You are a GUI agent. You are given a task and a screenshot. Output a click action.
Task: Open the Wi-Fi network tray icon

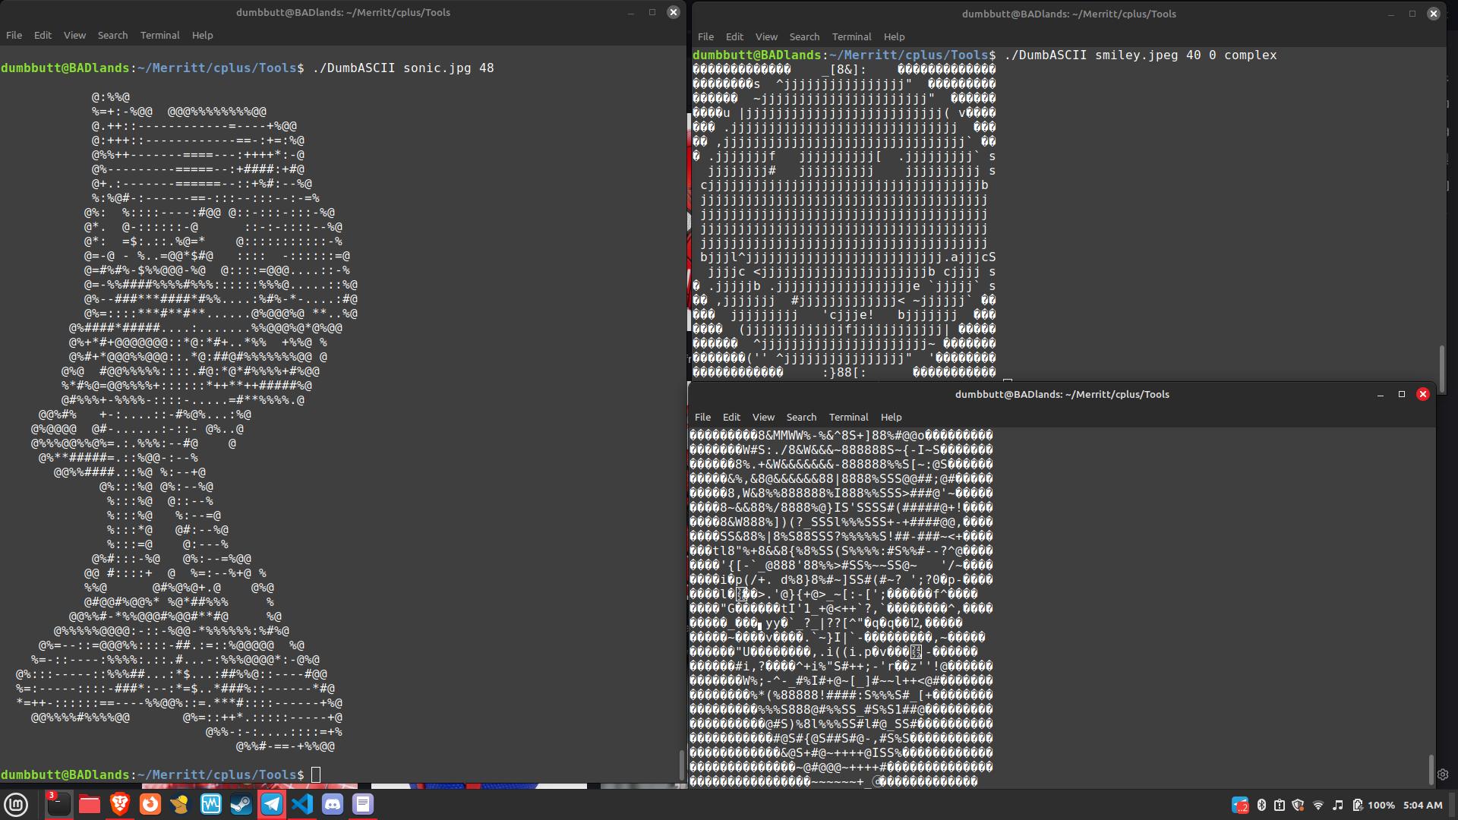point(1318,805)
